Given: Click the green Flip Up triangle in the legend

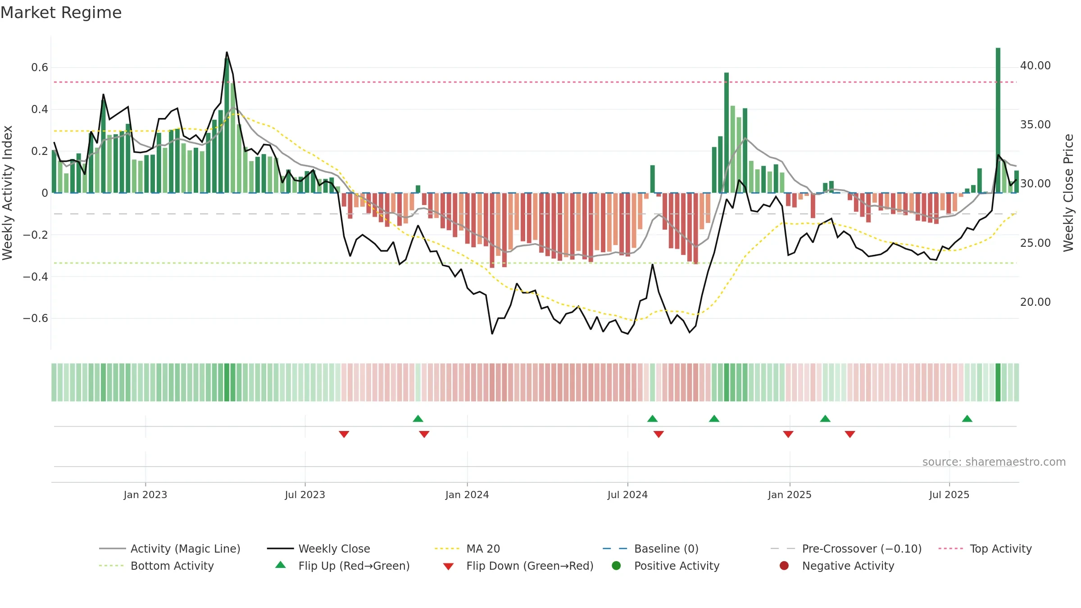Looking at the screenshot, I should point(281,565).
